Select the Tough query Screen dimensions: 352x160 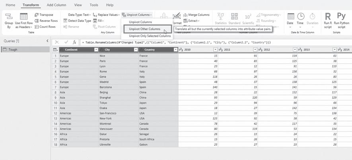point(25,50)
